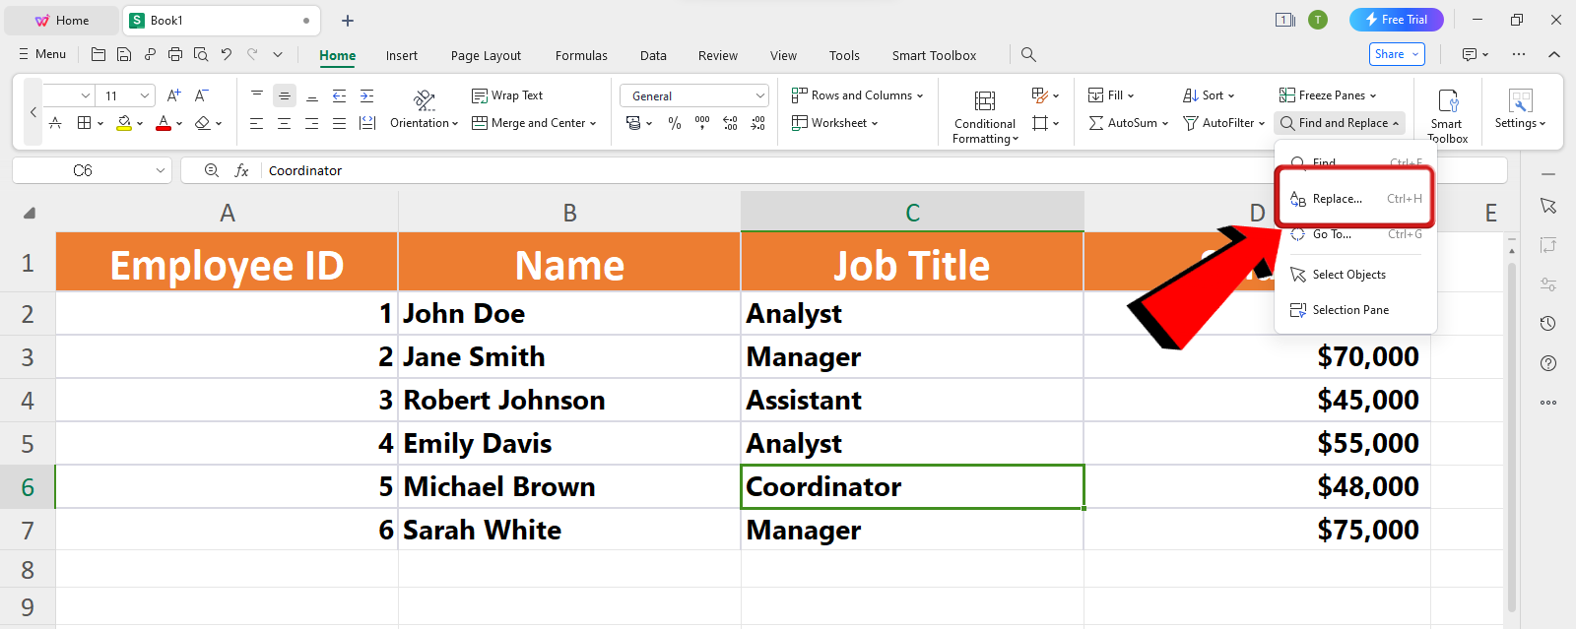Screen dimensions: 1576x629
Task: Open the Name Box dropdown for C6
Action: 161,170
